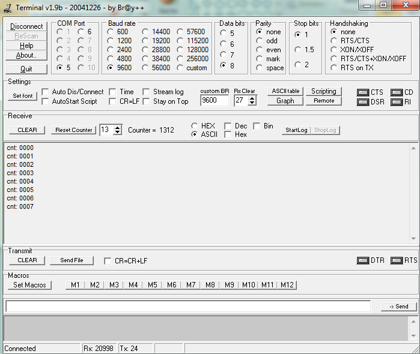420x354 pixels.
Task: Select RTS/CTS handshaking
Action: pos(333,41)
